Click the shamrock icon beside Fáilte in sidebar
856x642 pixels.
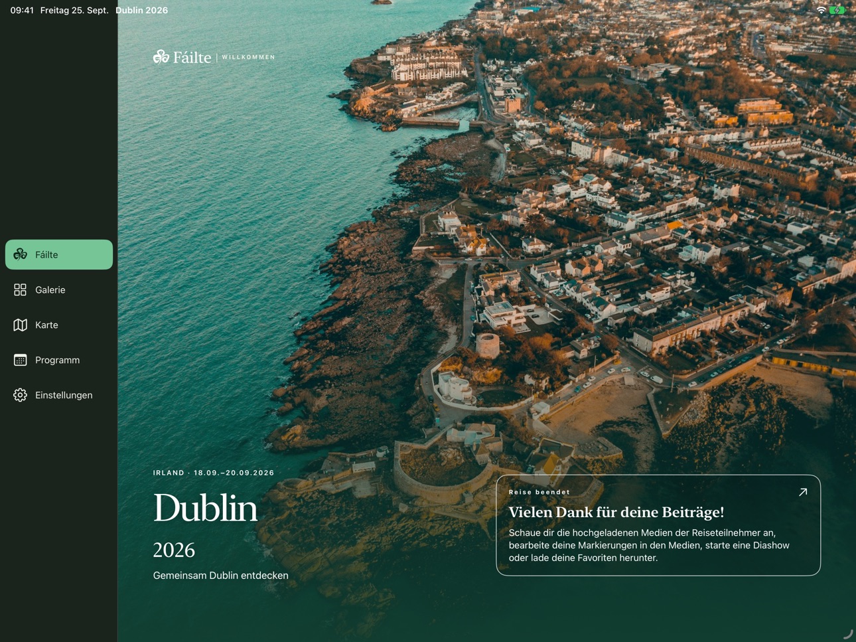coord(21,254)
